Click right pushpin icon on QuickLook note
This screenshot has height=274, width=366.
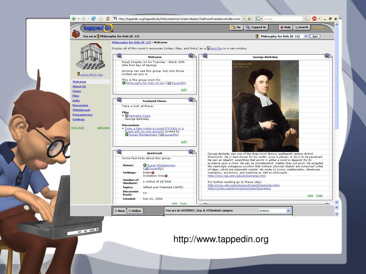pos(191,152)
